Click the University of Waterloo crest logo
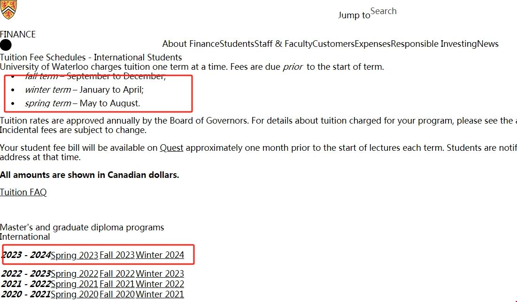This screenshot has height=302, width=517. pos(8,9)
